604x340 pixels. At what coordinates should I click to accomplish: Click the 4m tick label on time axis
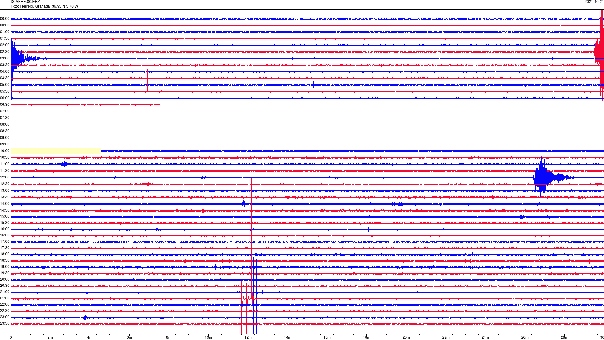90,337
